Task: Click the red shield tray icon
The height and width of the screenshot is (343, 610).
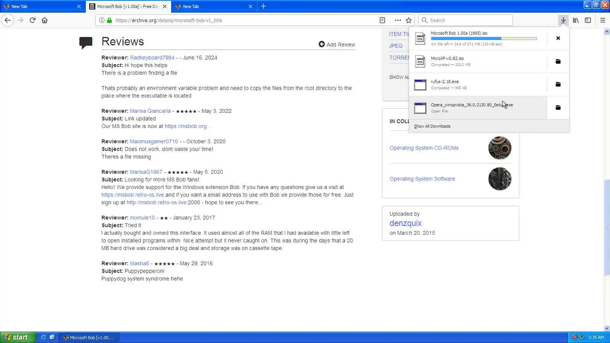Action: [x=575, y=337]
